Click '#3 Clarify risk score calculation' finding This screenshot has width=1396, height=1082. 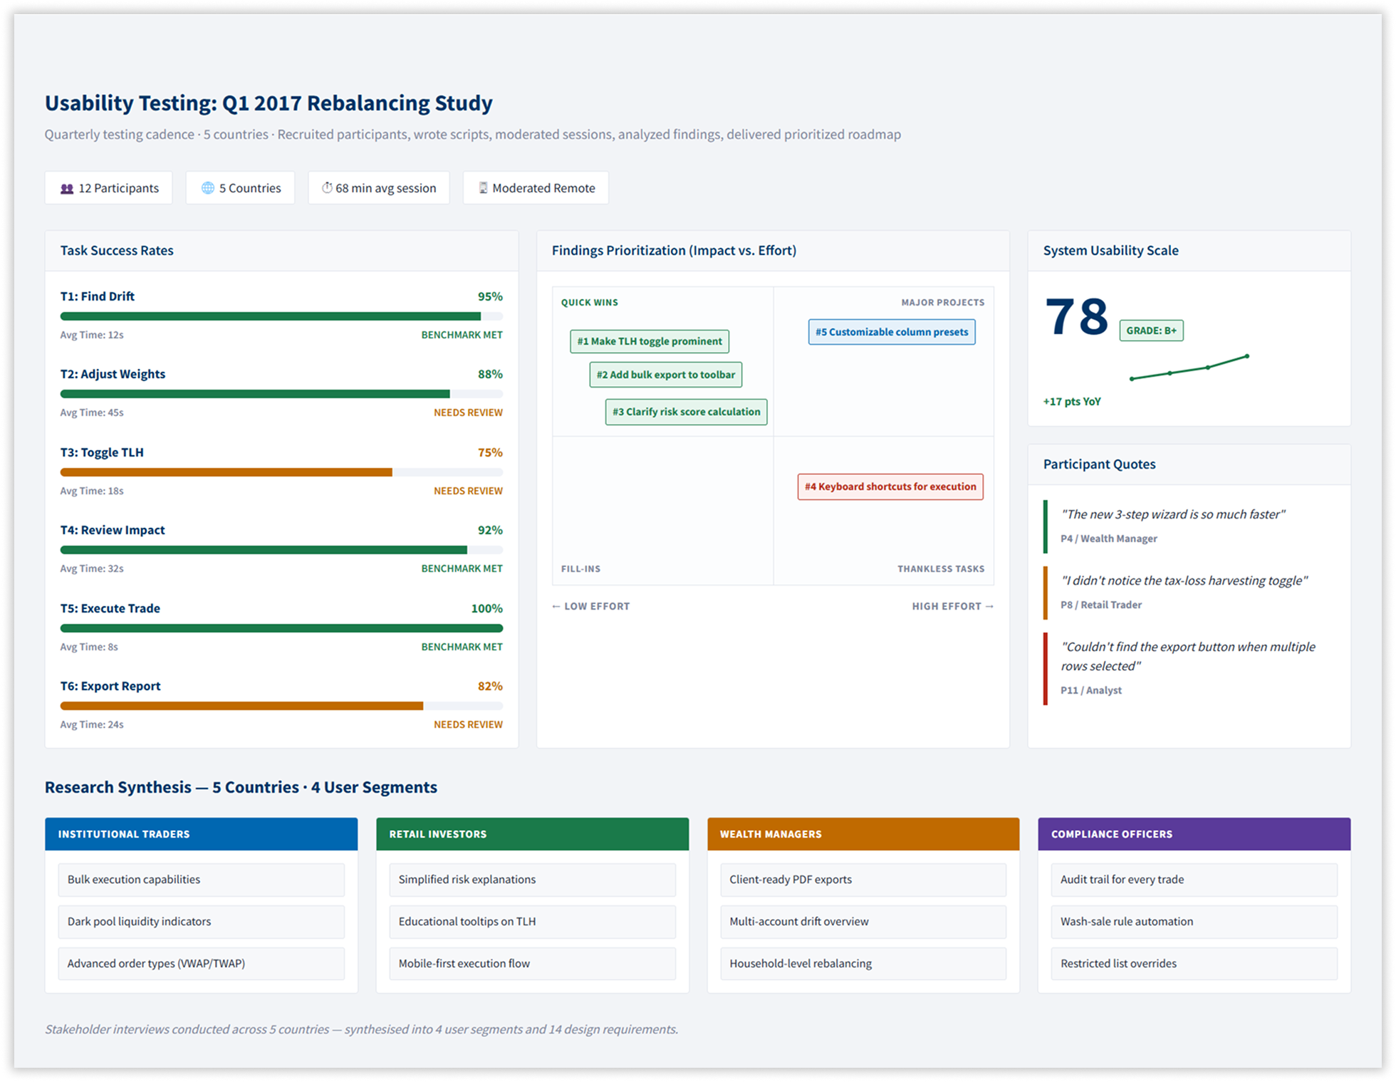[x=686, y=412]
